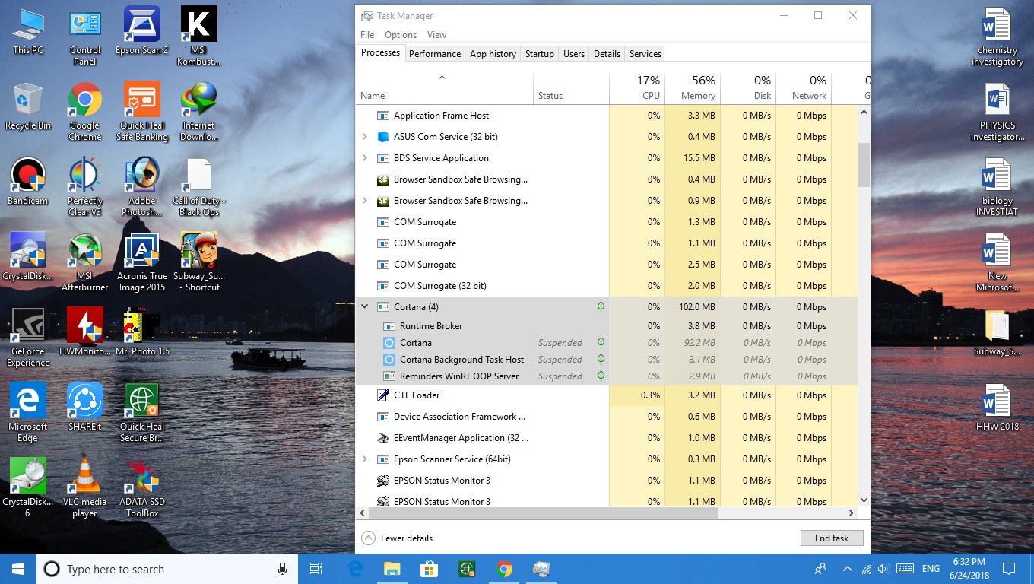Switch to the Startup tab
1034x584 pixels.
540,53
